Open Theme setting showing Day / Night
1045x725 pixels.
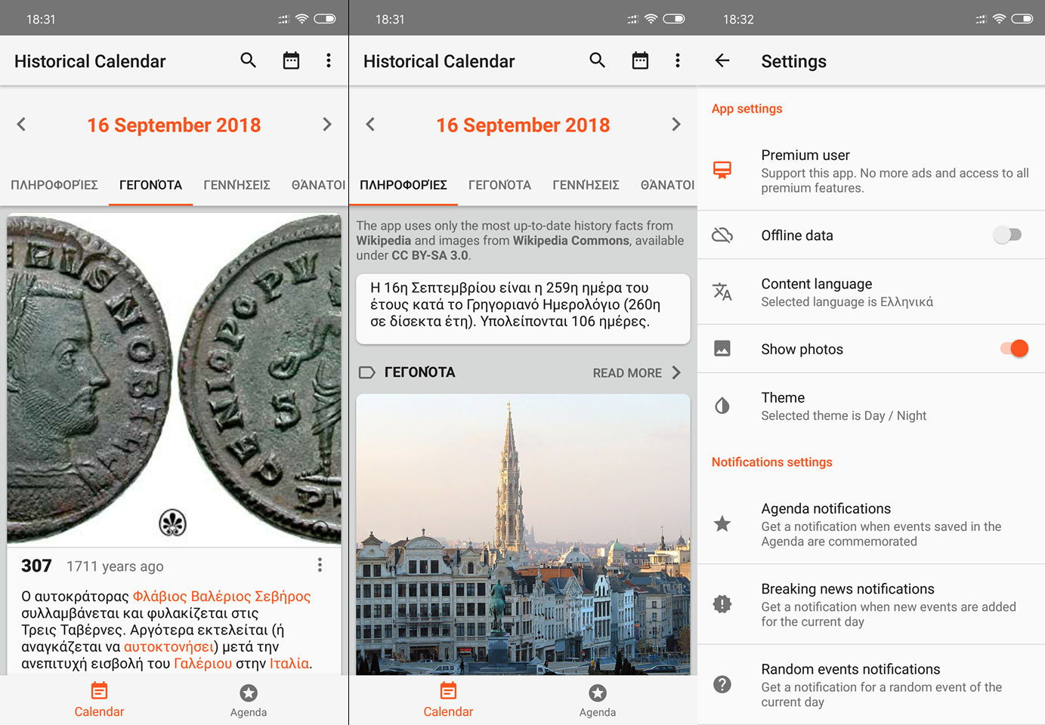(x=870, y=406)
